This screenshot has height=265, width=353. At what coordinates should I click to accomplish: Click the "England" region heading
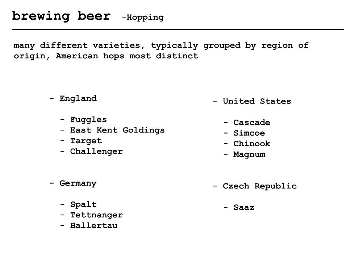(x=78, y=98)
